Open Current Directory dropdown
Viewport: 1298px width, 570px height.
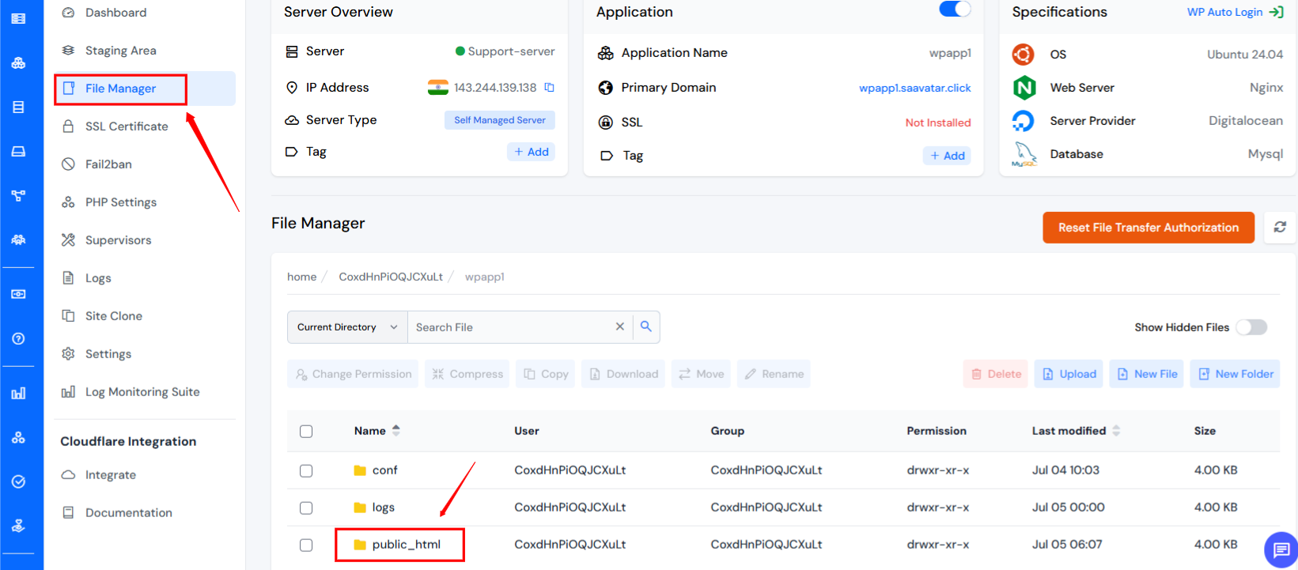click(x=347, y=327)
